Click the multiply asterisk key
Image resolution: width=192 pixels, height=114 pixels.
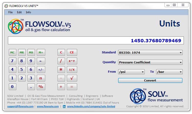[x=61, y=70]
